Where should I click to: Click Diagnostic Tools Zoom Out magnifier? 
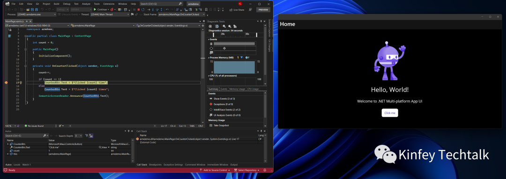(x=230, y=26)
